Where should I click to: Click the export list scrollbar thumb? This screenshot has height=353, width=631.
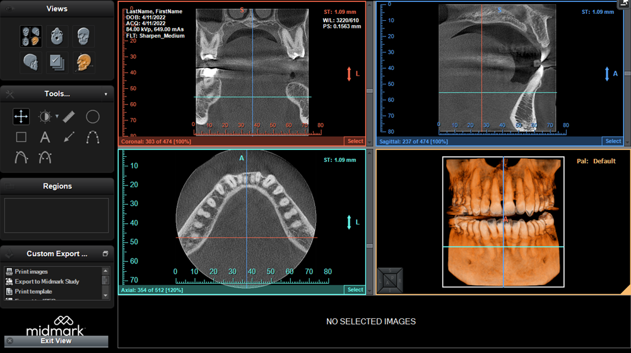[105, 280]
